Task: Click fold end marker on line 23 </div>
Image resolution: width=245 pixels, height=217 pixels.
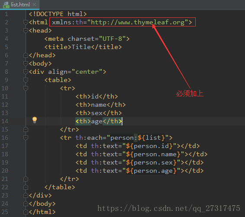Action: point(26,195)
